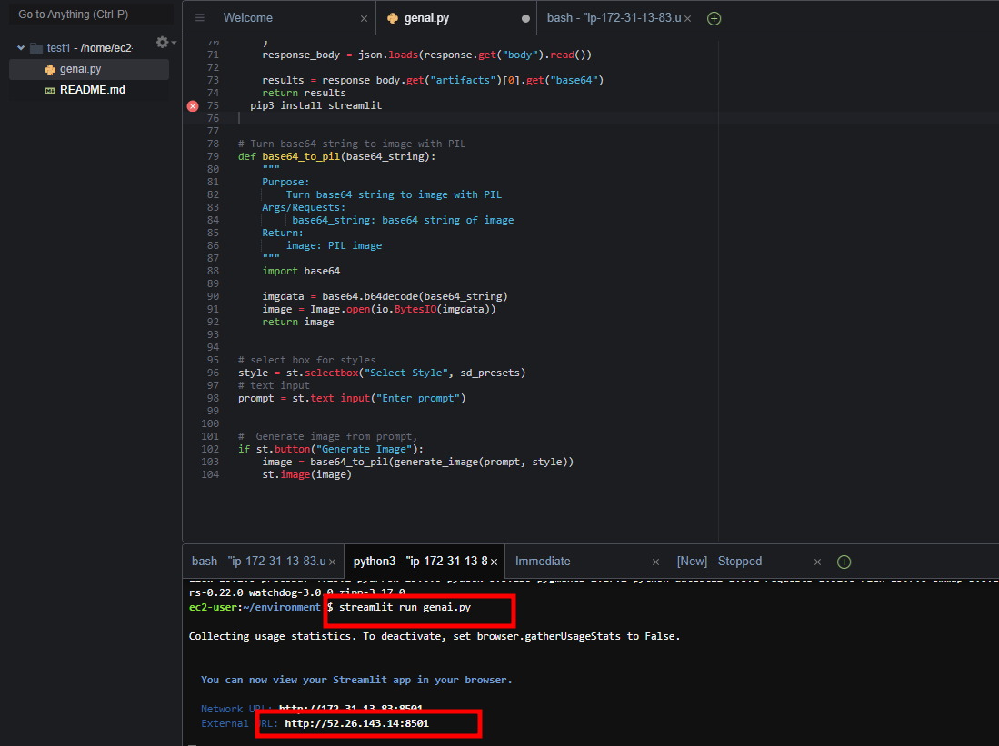The height and width of the screenshot is (746, 999).
Task: Click the 'pip3 install streamlit' line
Action: coord(316,105)
